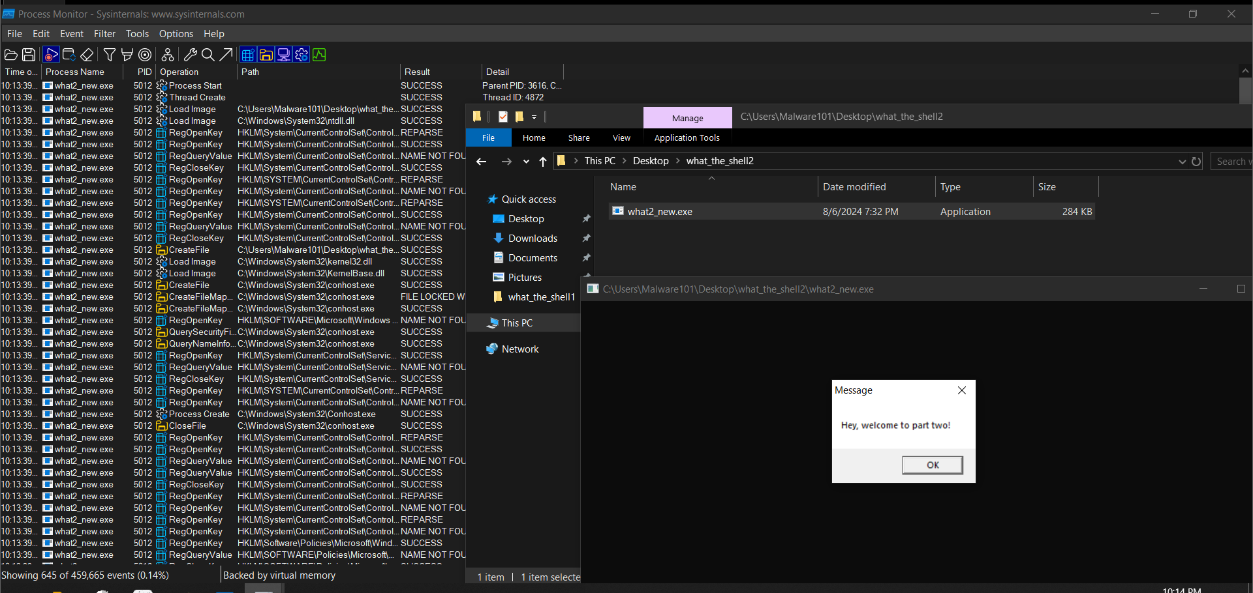The image size is (1253, 593).
Task: Click the Jump To arrow icon
Action: point(226,55)
